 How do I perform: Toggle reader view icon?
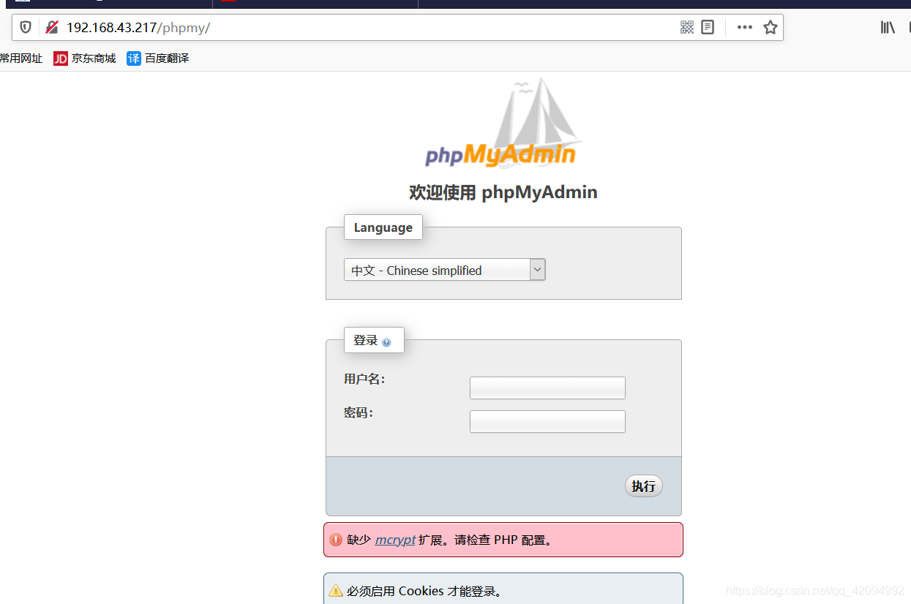[x=708, y=27]
